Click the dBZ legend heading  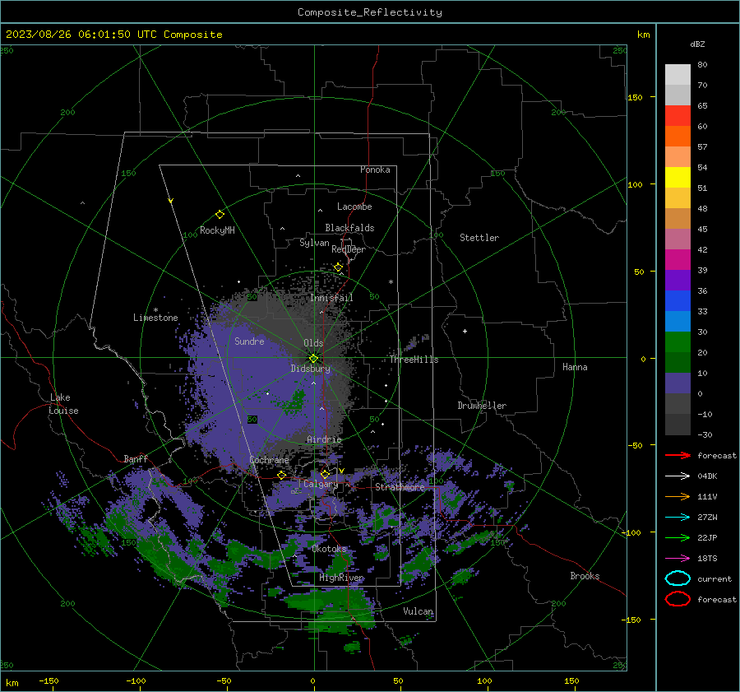tap(697, 44)
